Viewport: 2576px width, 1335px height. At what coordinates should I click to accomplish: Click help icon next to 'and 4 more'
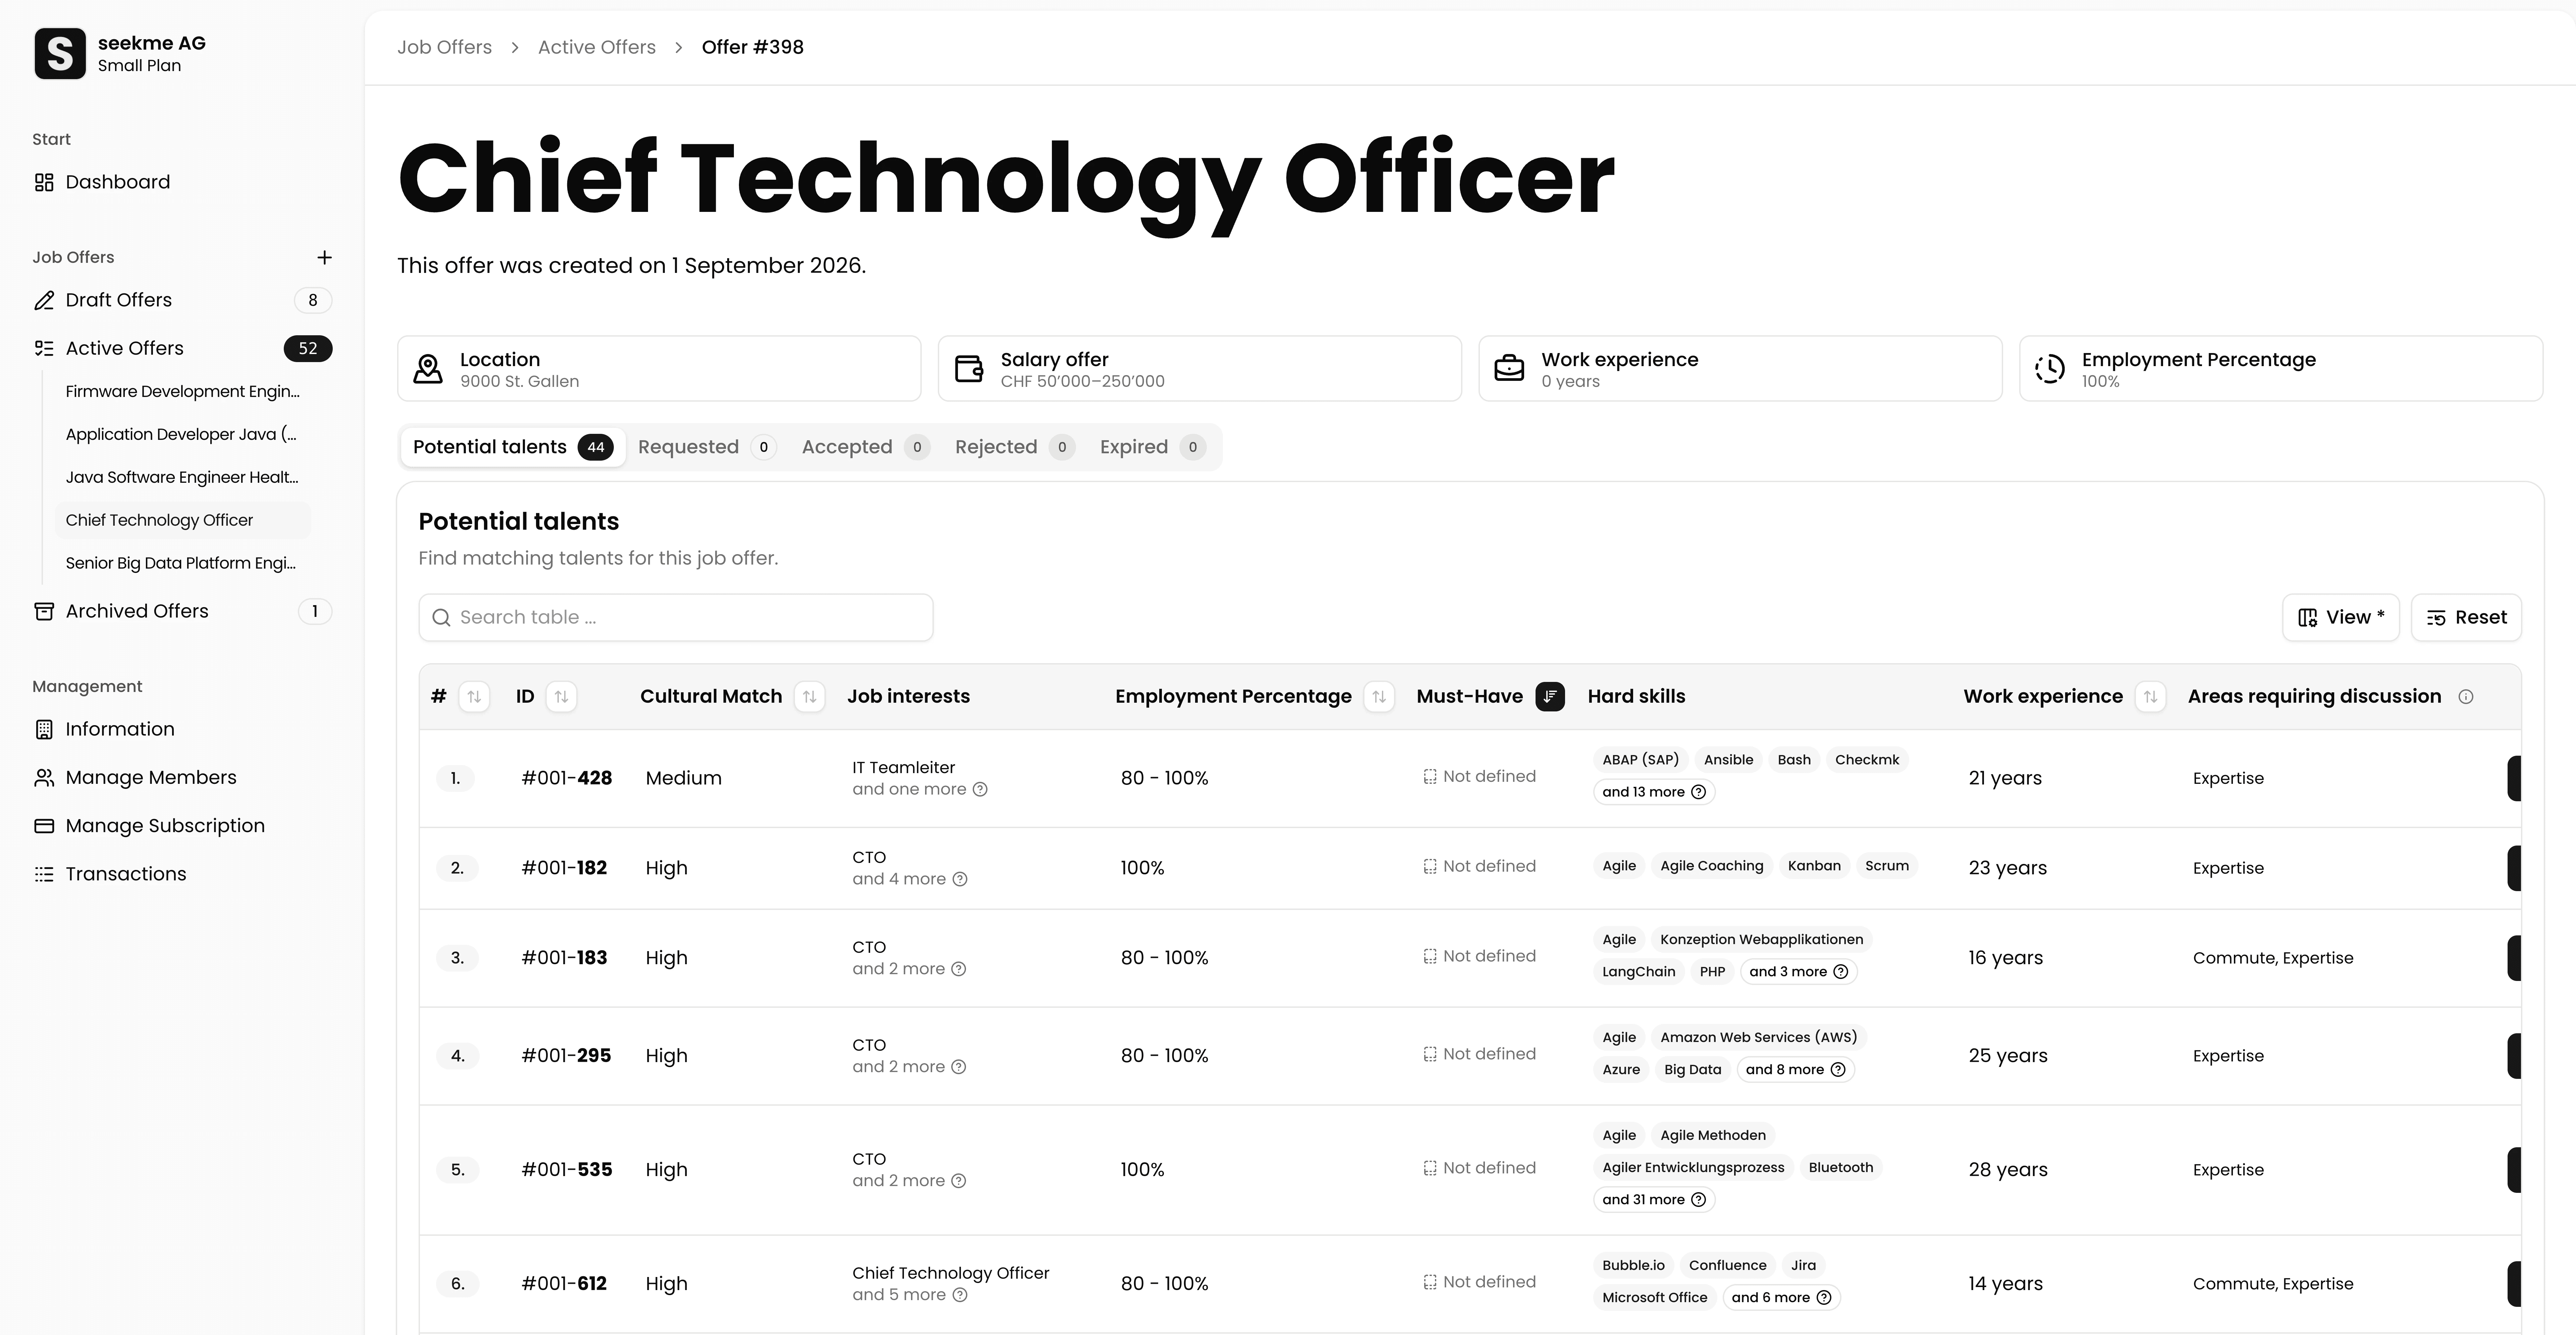960,879
